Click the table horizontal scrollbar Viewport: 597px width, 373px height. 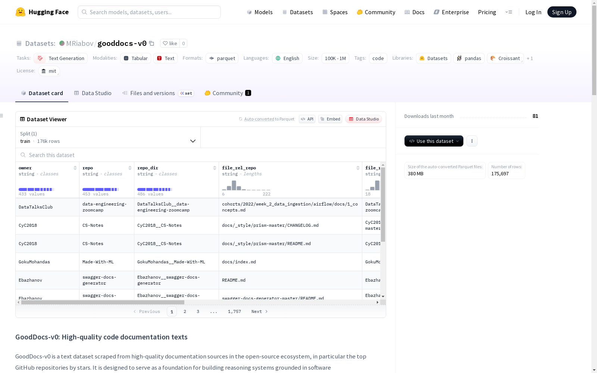tap(103, 302)
